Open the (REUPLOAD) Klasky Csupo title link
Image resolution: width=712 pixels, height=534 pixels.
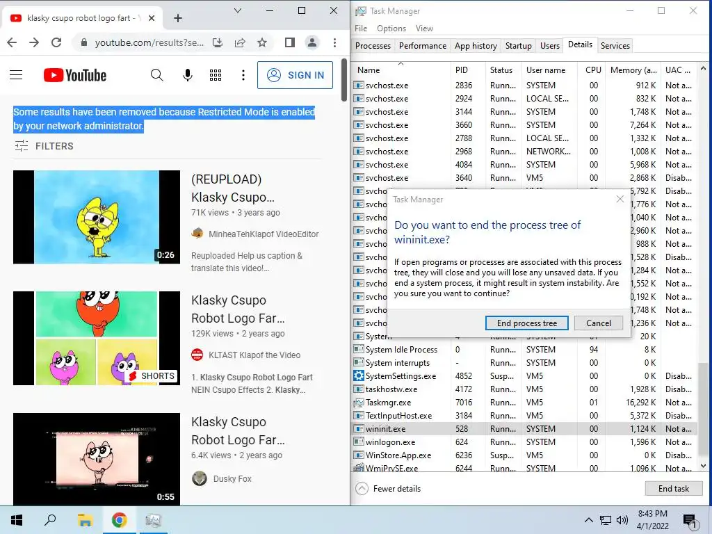pyautogui.click(x=232, y=188)
